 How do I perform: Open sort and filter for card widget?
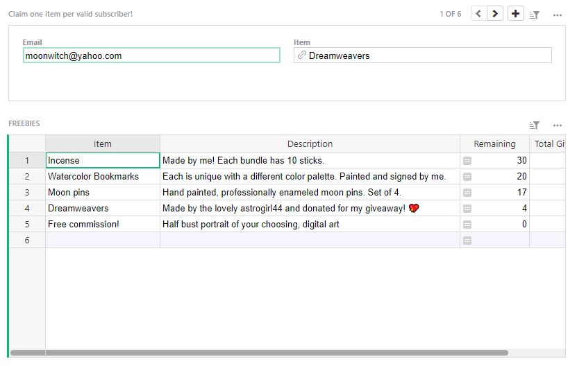click(x=535, y=15)
